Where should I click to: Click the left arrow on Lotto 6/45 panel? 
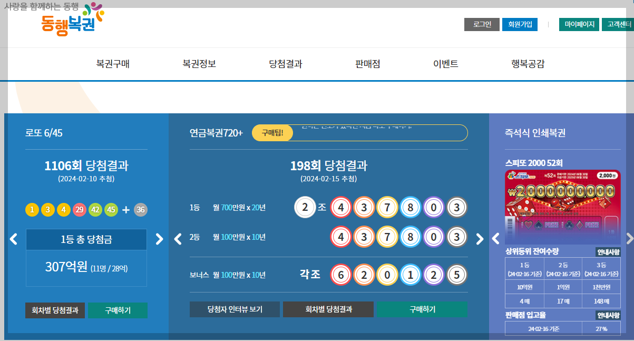(x=14, y=239)
